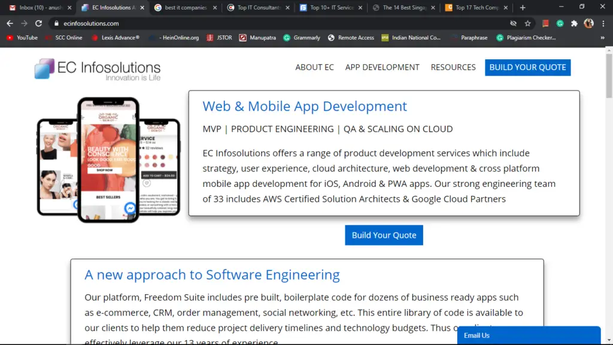613x345 pixels.
Task: Open the Remote Access bookmark
Action: pyautogui.click(x=351, y=38)
